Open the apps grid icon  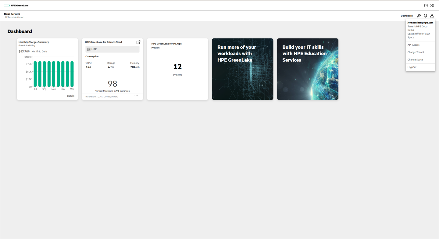click(x=432, y=5)
